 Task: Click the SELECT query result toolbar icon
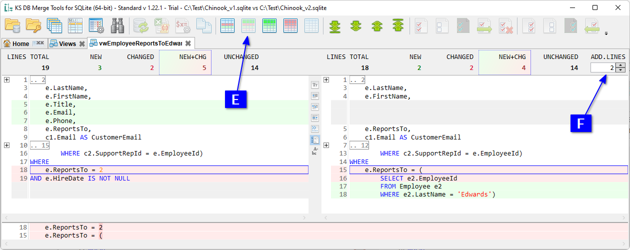75,25
